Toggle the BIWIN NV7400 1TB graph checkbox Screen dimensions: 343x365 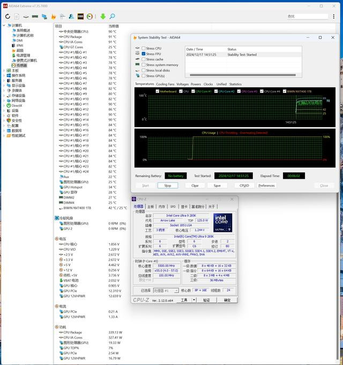pos(285,91)
